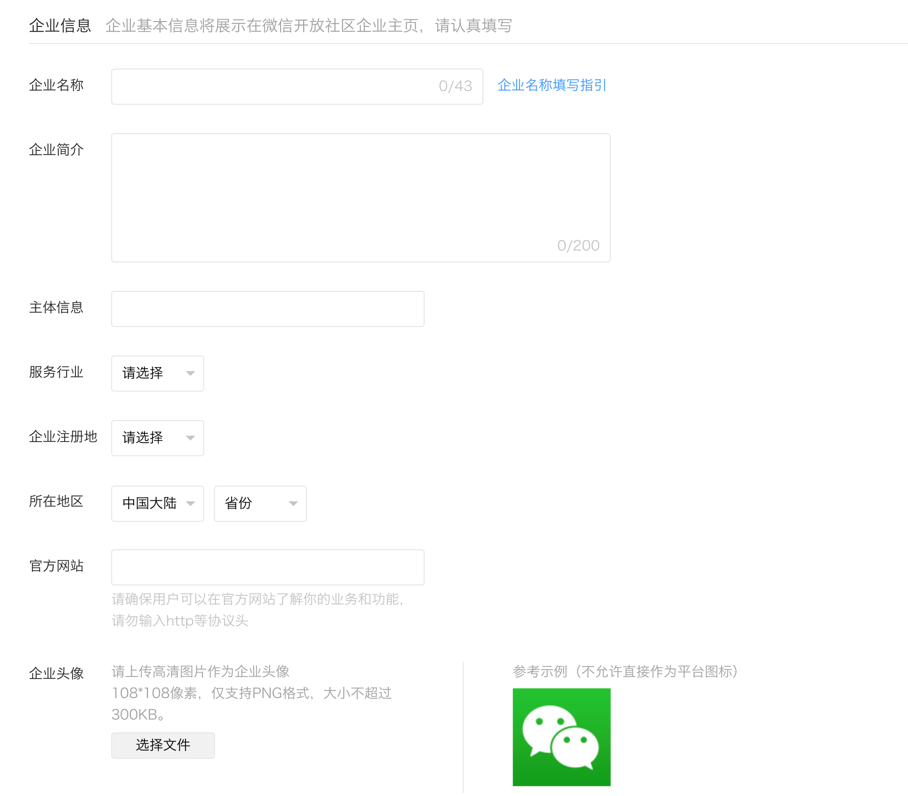The height and width of the screenshot is (796, 908).
Task: Click the 官方网站 input field
Action: [267, 567]
